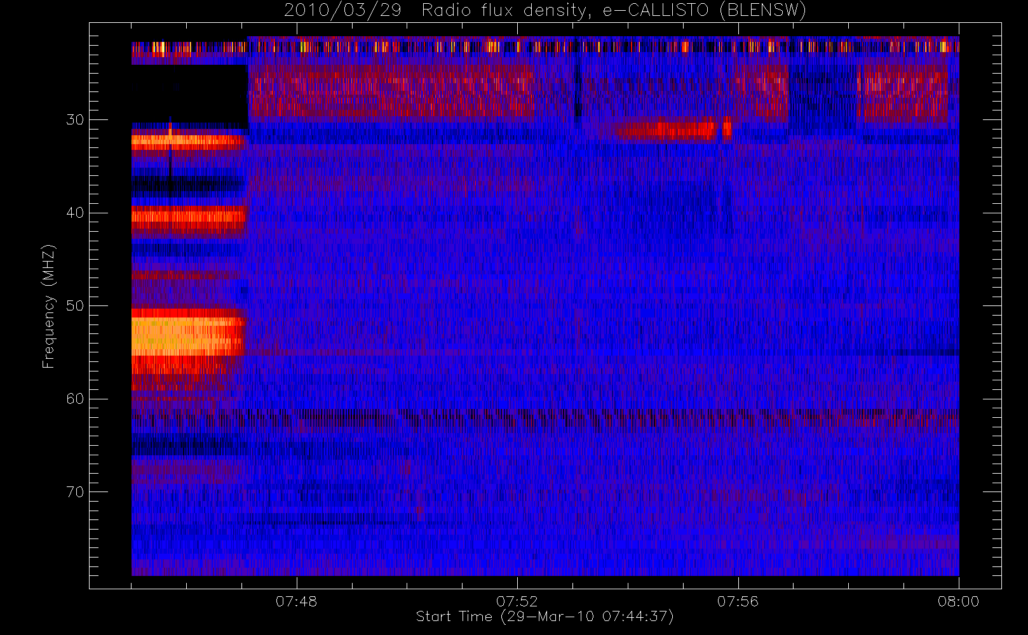1028x635 pixels.
Task: Click the 'Start Time (29-Mar-10 07:44:37)' label
Action: pos(544,617)
